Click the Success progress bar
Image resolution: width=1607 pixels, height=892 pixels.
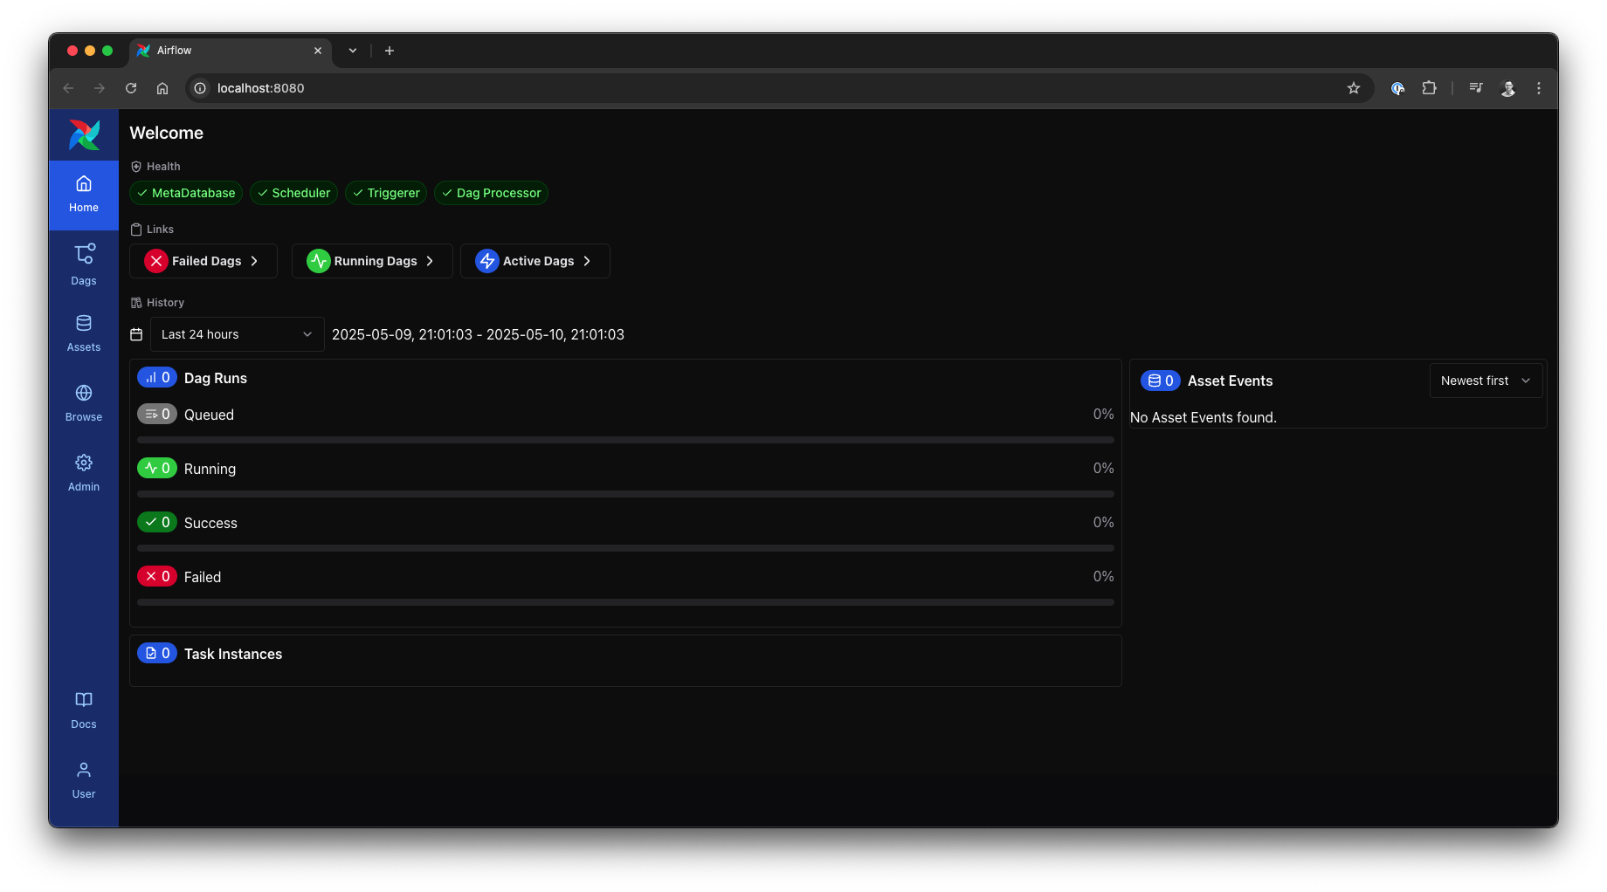tap(624, 547)
